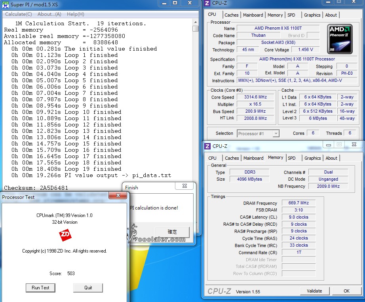This screenshot has width=365, height=302.
Task: Open the Calculate(C) menu in Super PI
Action: 18,14
